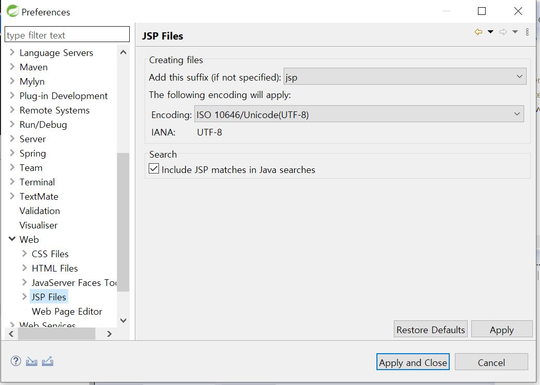Select CSS Files in the tree

[x=50, y=254]
